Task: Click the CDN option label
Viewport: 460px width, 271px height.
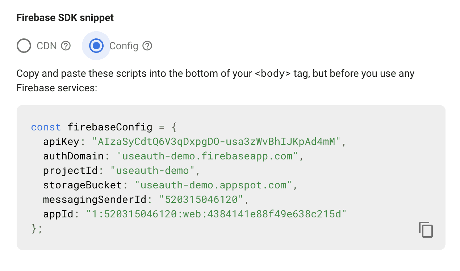Action: pyautogui.click(x=47, y=46)
